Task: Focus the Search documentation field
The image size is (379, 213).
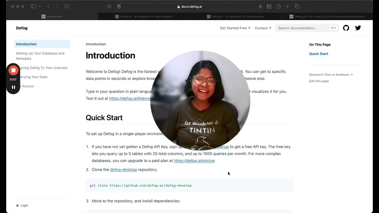Action: (307, 28)
